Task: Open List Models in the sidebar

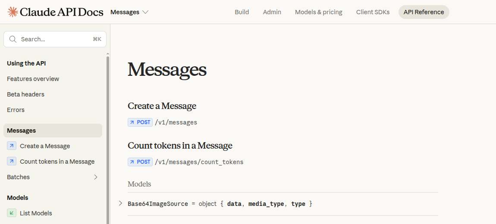Action: 36,213
